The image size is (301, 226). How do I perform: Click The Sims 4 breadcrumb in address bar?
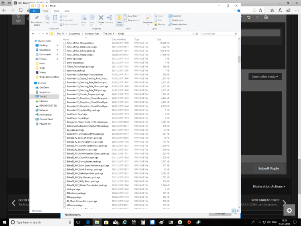(108, 34)
